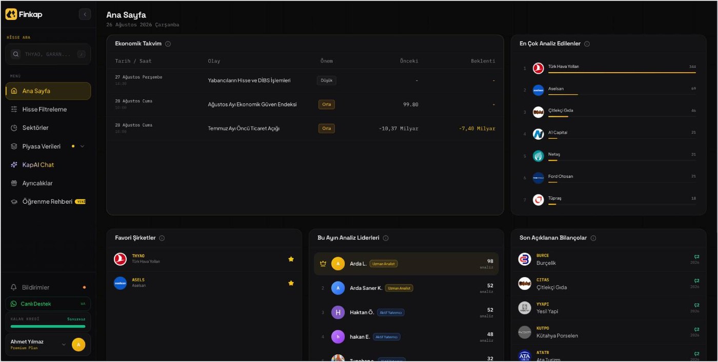Click the Türk Hava Yolları analysis count bar
The width and height of the screenshot is (718, 362).
coord(622,73)
